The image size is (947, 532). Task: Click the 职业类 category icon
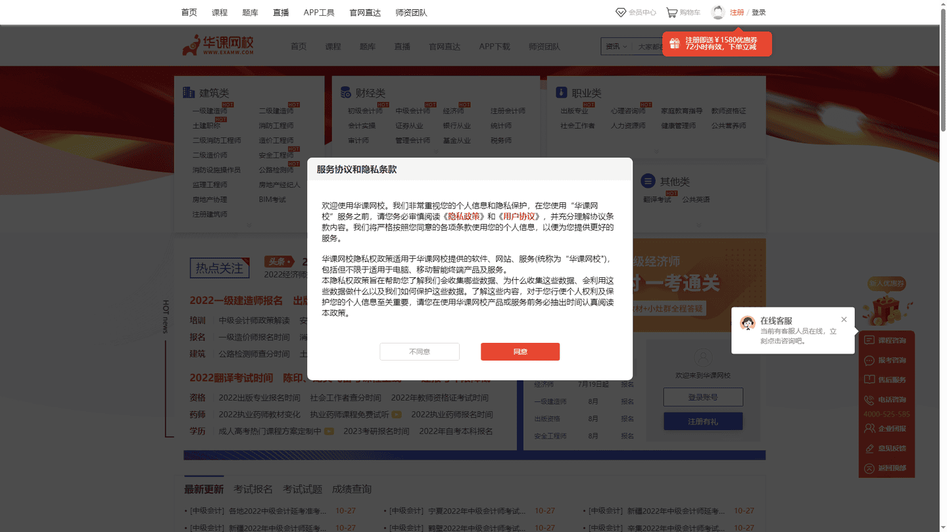561,93
